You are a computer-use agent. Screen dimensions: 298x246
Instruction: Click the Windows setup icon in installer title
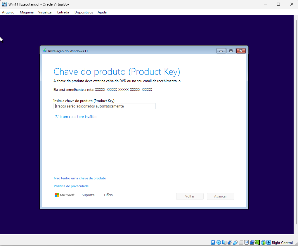point(44,50)
